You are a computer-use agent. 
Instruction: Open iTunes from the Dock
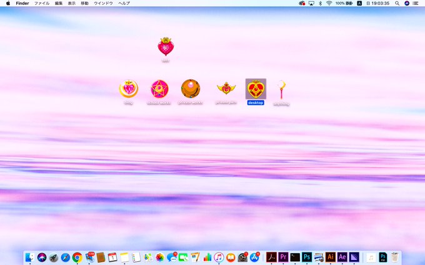coord(219,257)
